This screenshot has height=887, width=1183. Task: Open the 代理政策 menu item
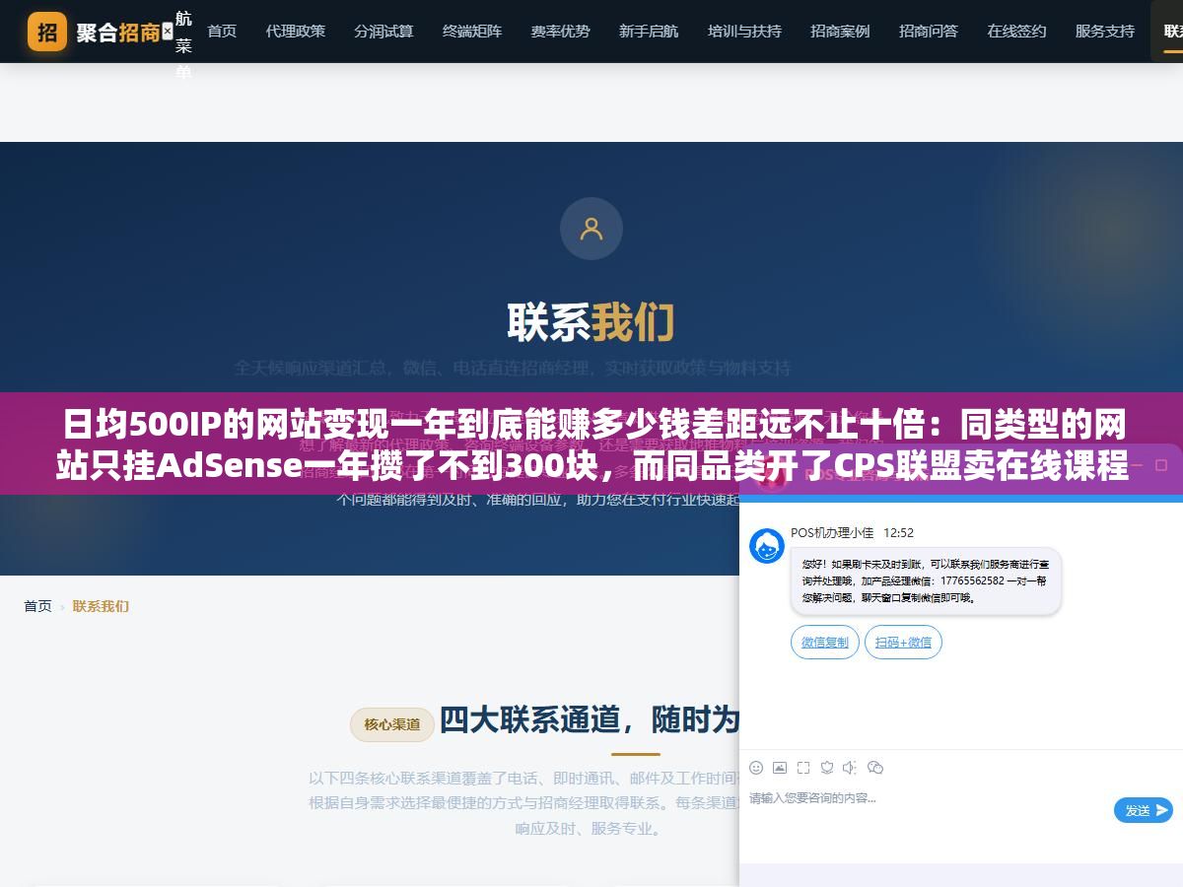[x=296, y=32]
